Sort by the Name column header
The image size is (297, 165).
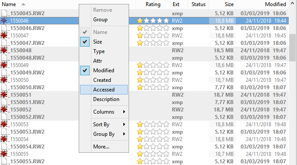9,4
